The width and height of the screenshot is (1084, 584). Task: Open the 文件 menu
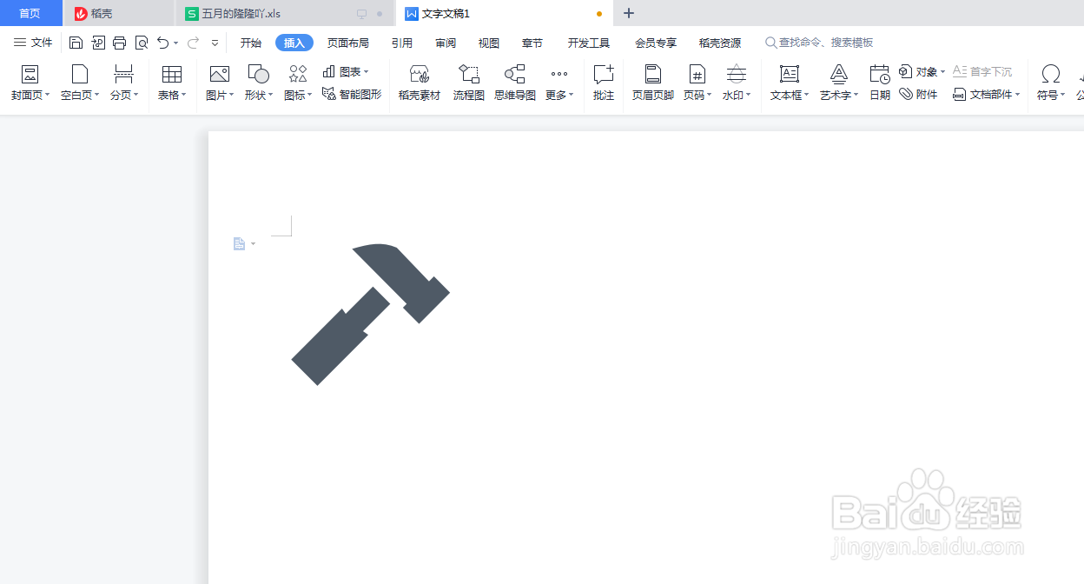[33, 43]
